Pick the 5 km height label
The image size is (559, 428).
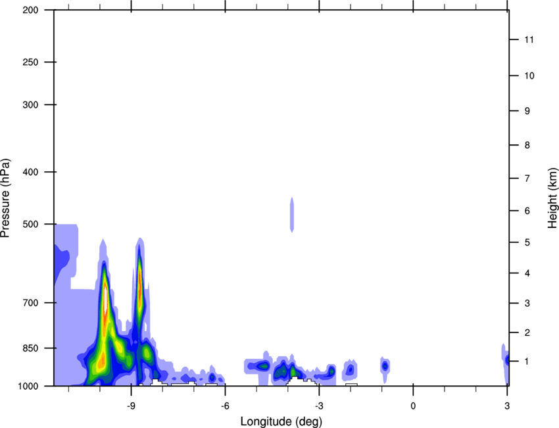pos(527,242)
